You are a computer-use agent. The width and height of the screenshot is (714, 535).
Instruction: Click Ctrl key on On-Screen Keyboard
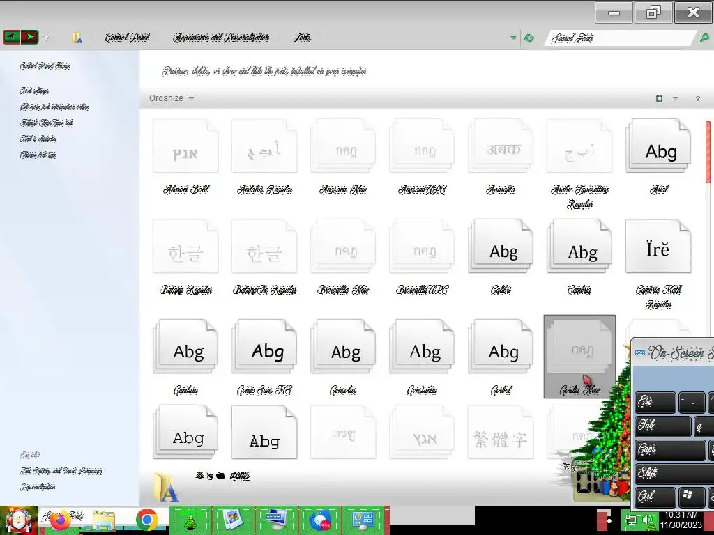coord(655,496)
